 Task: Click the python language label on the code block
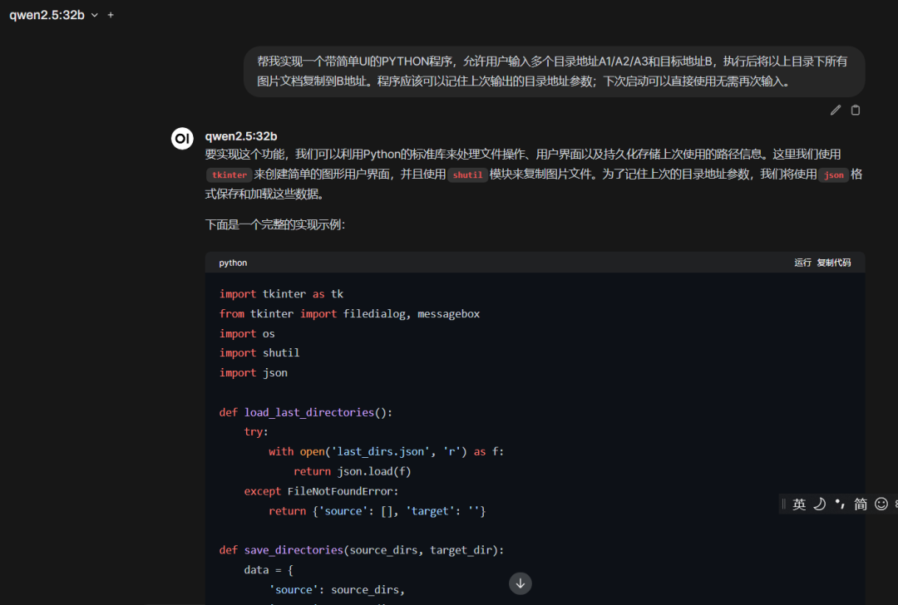(x=233, y=263)
